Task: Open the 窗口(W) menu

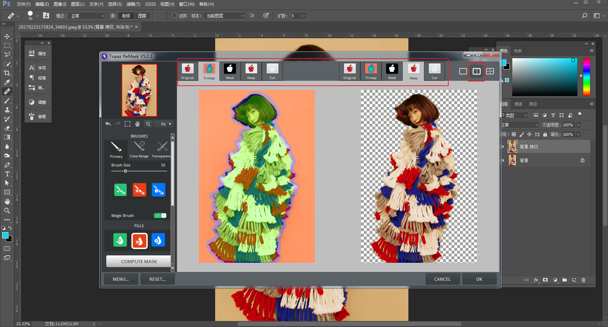Action: click(x=187, y=4)
